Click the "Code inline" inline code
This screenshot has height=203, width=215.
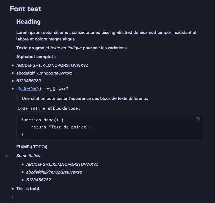coord(31,108)
